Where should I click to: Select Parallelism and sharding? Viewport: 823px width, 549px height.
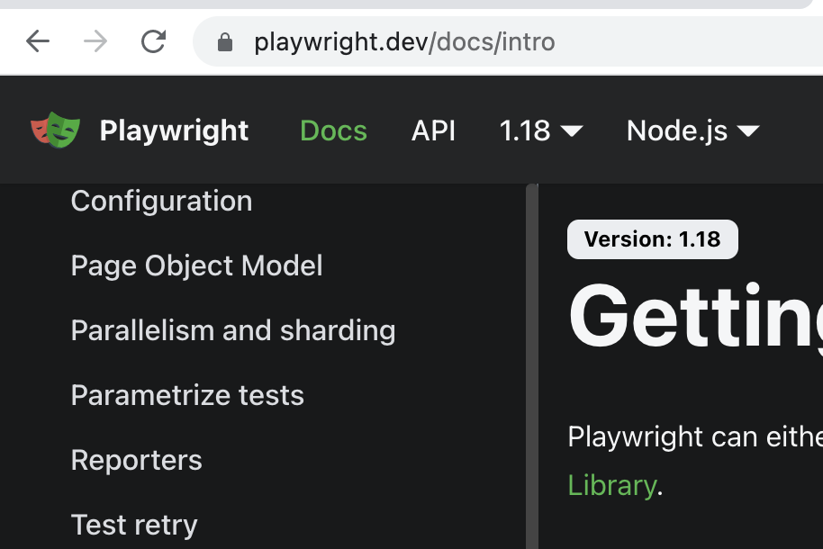[232, 330]
